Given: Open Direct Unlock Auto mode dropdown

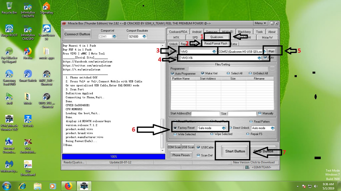Looking at the screenshot, I should [272, 128].
